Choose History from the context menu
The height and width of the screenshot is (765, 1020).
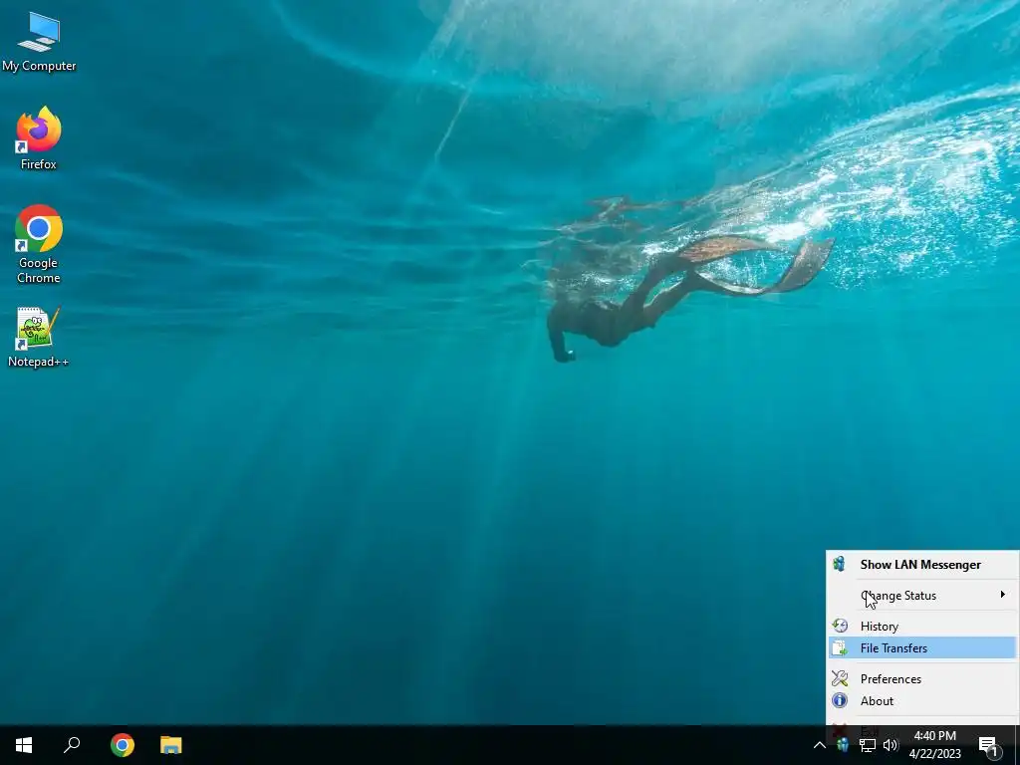pyautogui.click(x=922, y=626)
